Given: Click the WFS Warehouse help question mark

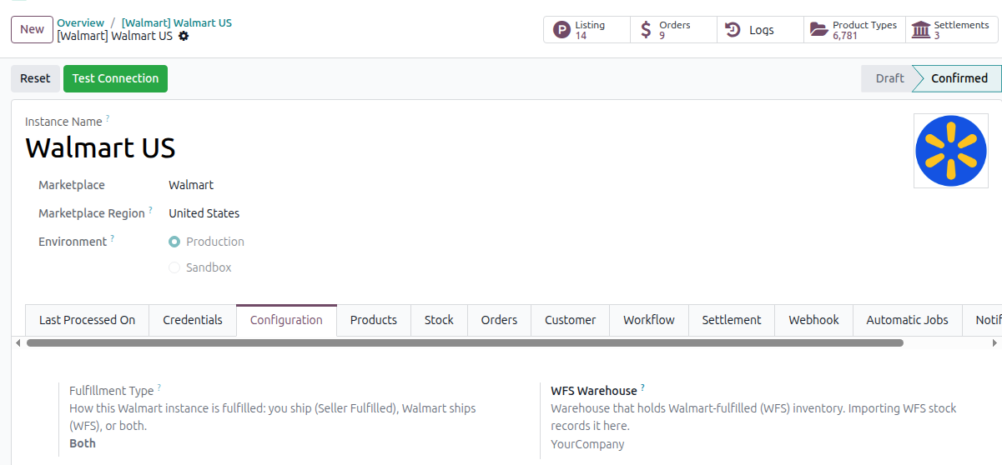Looking at the screenshot, I should (x=642, y=387).
